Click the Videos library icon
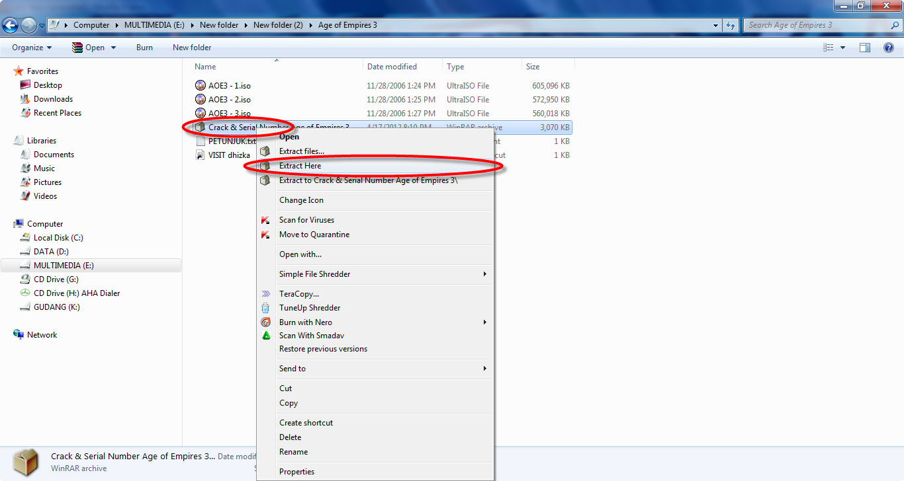 tap(25, 196)
